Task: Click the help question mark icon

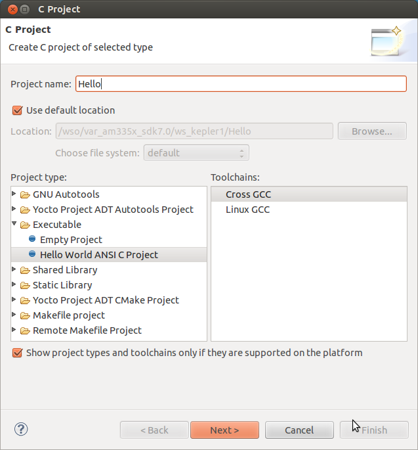Action: pos(21,429)
